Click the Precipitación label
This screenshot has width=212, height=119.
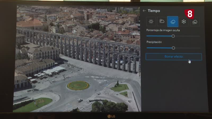pyautogui.click(x=154, y=42)
